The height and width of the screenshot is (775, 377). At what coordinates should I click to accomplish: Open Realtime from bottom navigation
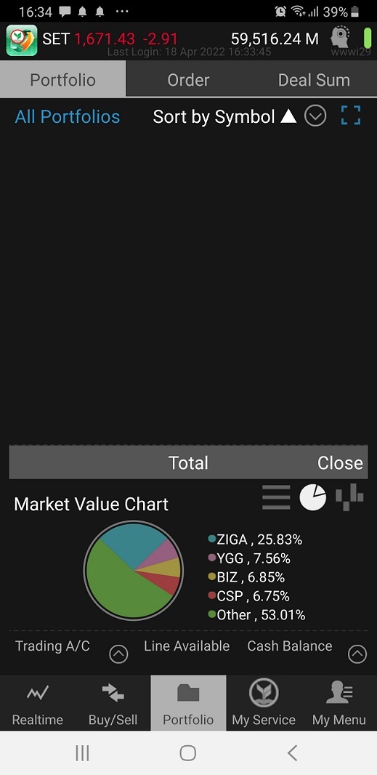38,703
